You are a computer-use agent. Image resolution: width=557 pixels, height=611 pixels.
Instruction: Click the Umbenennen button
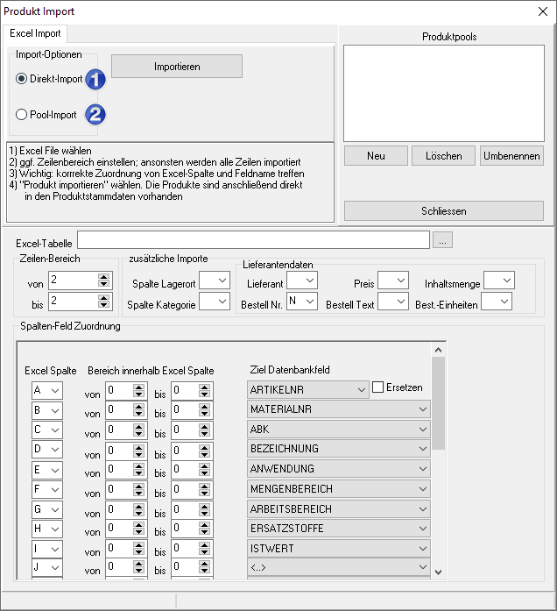(511, 156)
